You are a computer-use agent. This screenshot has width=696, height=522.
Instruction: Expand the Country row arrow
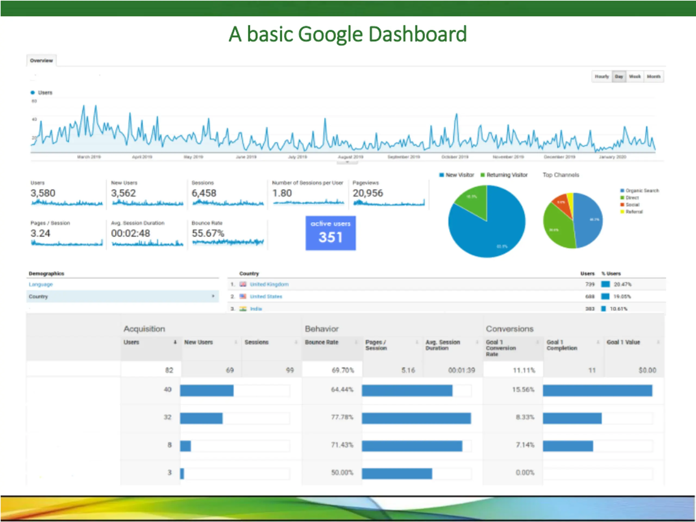[213, 296]
